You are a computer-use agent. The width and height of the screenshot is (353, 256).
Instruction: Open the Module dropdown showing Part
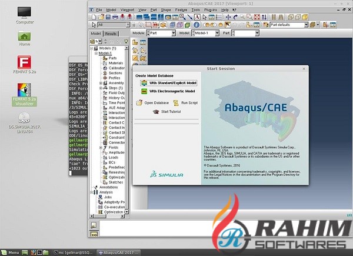click(161, 33)
